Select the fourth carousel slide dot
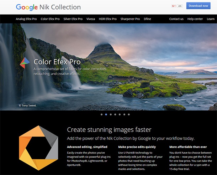This screenshot has height=175, width=217. (x=115, y=115)
